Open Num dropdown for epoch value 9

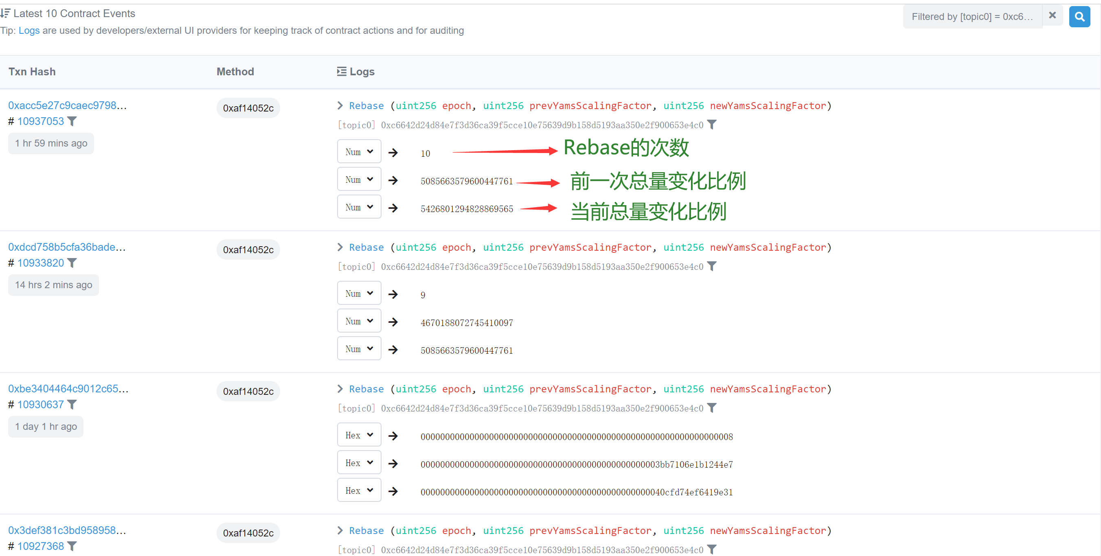point(359,293)
